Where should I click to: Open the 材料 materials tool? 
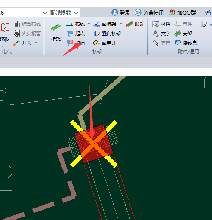161,24
